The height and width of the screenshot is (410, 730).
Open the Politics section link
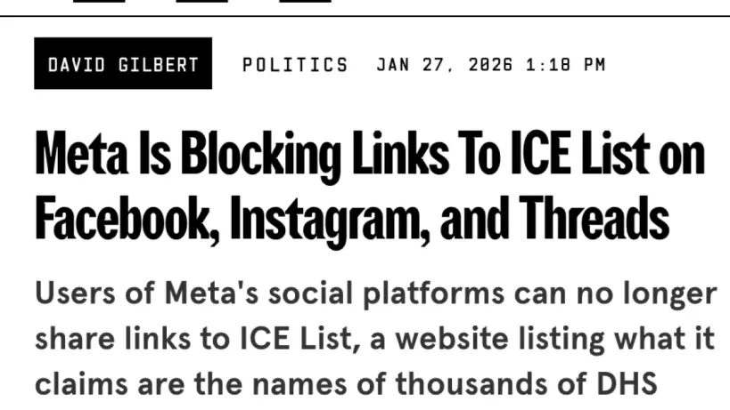pyautogui.click(x=295, y=64)
